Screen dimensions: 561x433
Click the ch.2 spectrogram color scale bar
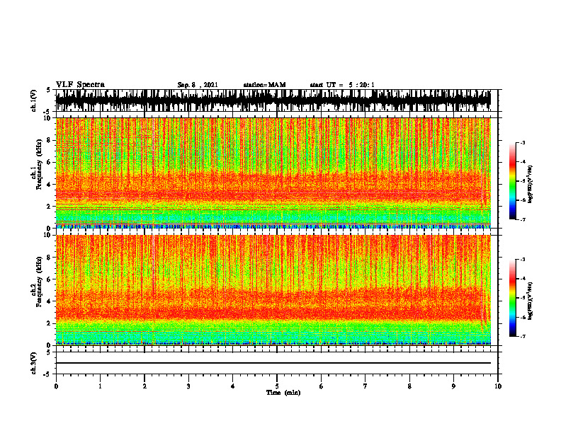[x=512, y=298]
